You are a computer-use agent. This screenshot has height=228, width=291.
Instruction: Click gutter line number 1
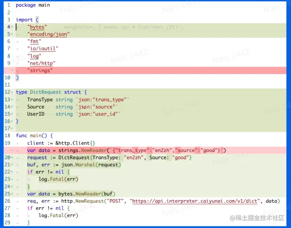tap(9, 5)
